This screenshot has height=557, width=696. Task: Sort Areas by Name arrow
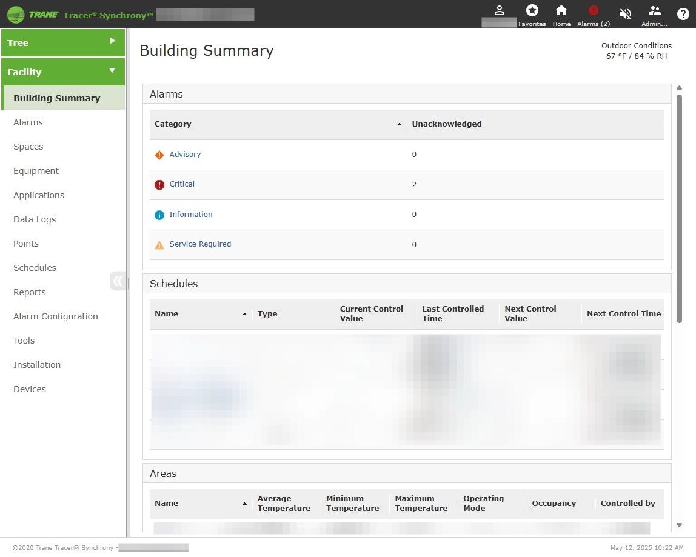point(244,504)
